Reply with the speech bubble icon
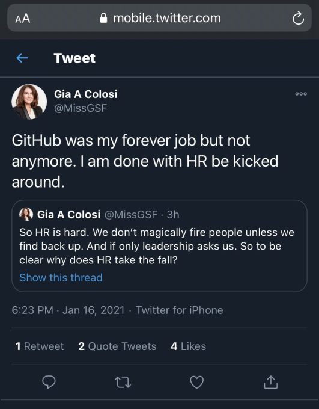 click(49, 382)
